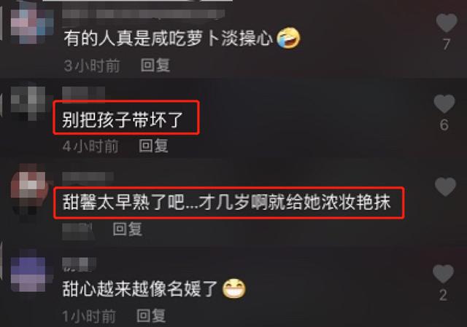This screenshot has width=467, height=327.
Task: Click the like count 6
Action: [444, 125]
